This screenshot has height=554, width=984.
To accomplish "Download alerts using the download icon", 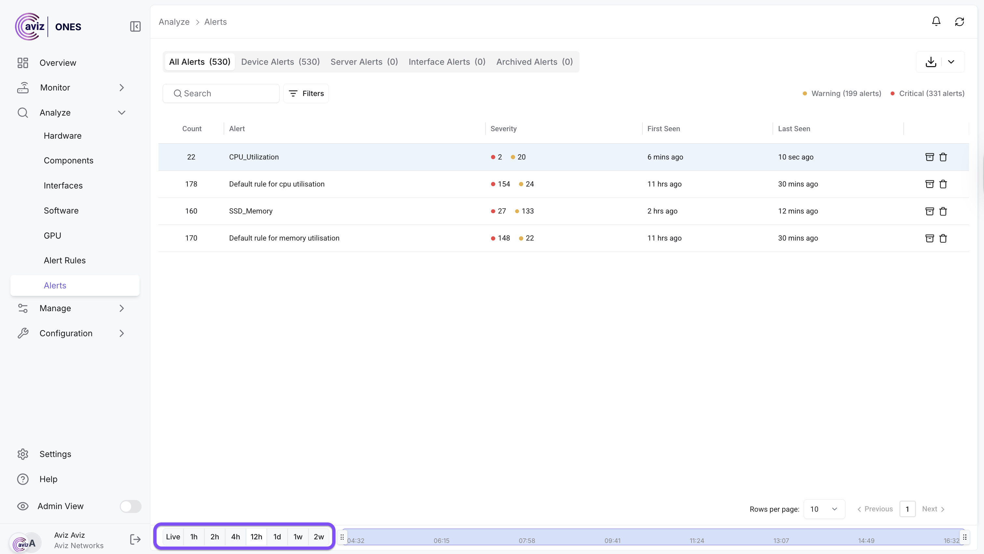I will pyautogui.click(x=931, y=62).
